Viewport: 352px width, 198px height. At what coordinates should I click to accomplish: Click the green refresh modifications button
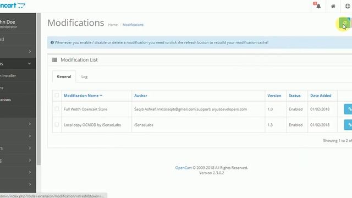[x=344, y=23]
